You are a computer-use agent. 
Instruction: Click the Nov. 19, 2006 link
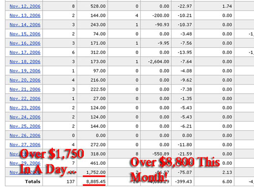pos(25,71)
